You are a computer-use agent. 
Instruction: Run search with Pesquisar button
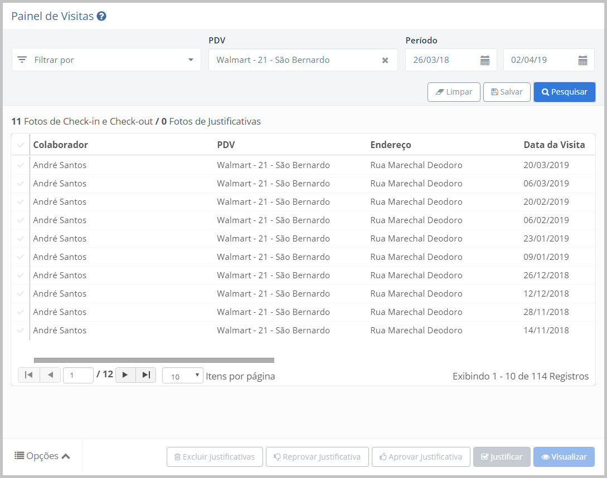(x=565, y=92)
